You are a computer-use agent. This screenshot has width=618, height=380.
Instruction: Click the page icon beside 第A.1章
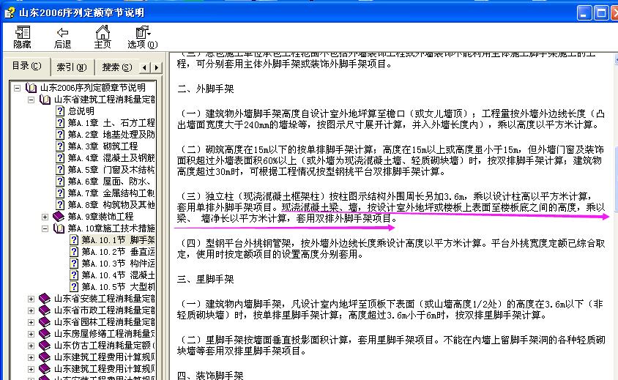click(60, 123)
